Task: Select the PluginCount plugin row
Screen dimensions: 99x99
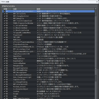Action: 49,35
